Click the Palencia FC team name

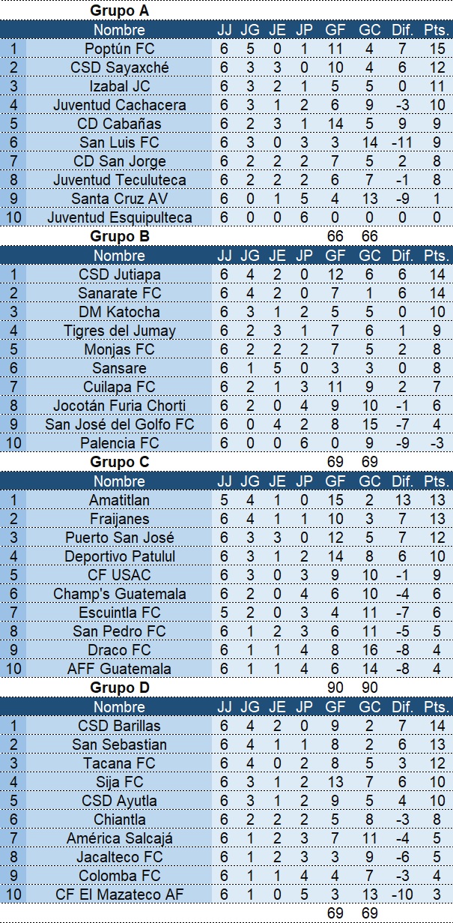pyautogui.click(x=119, y=443)
